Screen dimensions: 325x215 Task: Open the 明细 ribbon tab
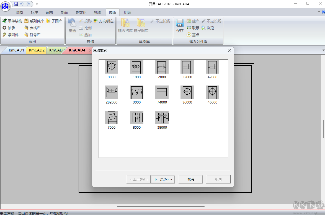tap(127, 12)
